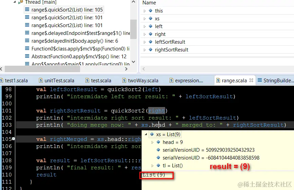The width and height of the screenshot is (294, 190).
Task: Select the range.scala tab
Action: click(x=234, y=81)
